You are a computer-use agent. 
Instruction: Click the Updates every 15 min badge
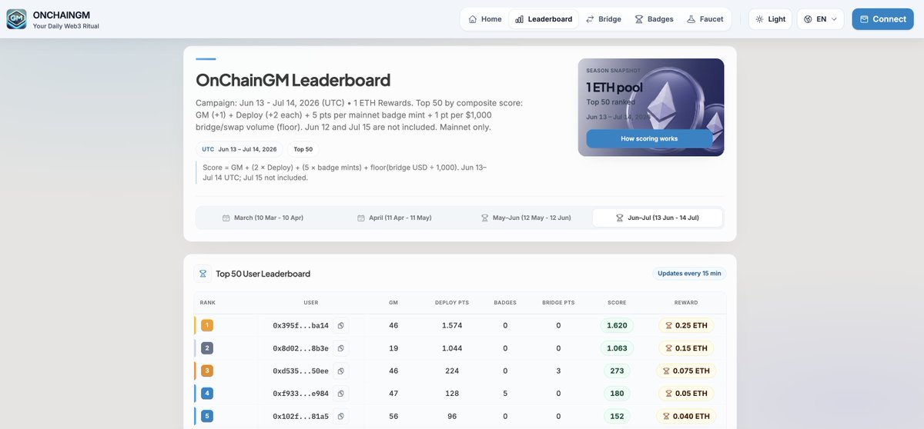689,274
